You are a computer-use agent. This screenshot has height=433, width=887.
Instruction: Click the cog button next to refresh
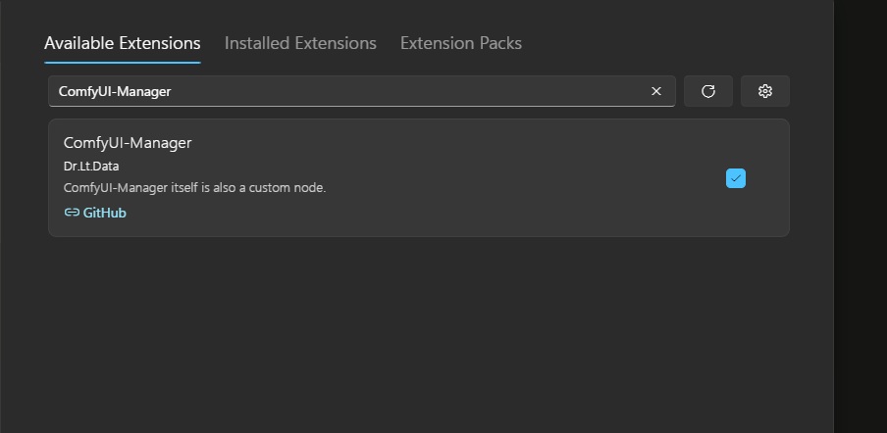tap(764, 91)
